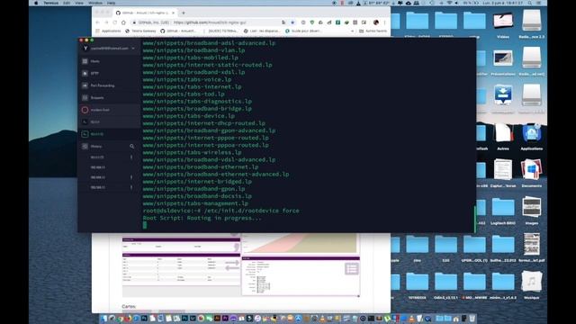Click the Root Script rooting in progress line

pos(202,218)
